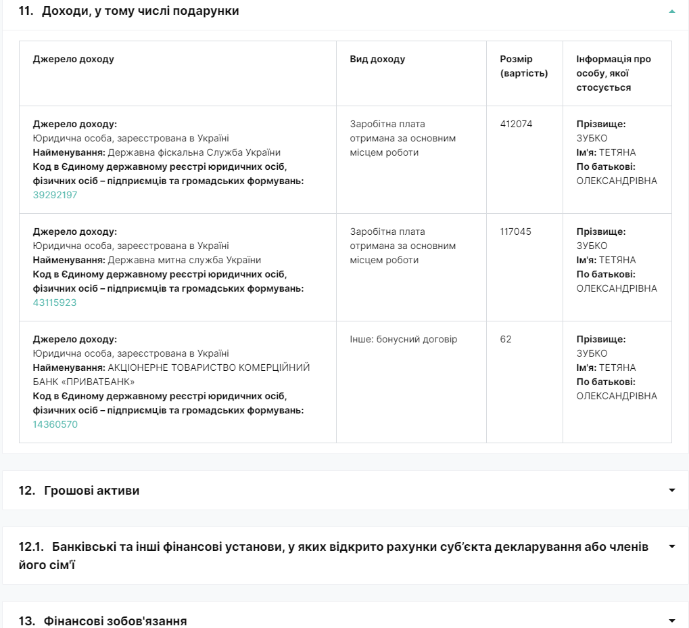
Task: Expand section 12 Грошові активи arrow
Action: pos(671,490)
